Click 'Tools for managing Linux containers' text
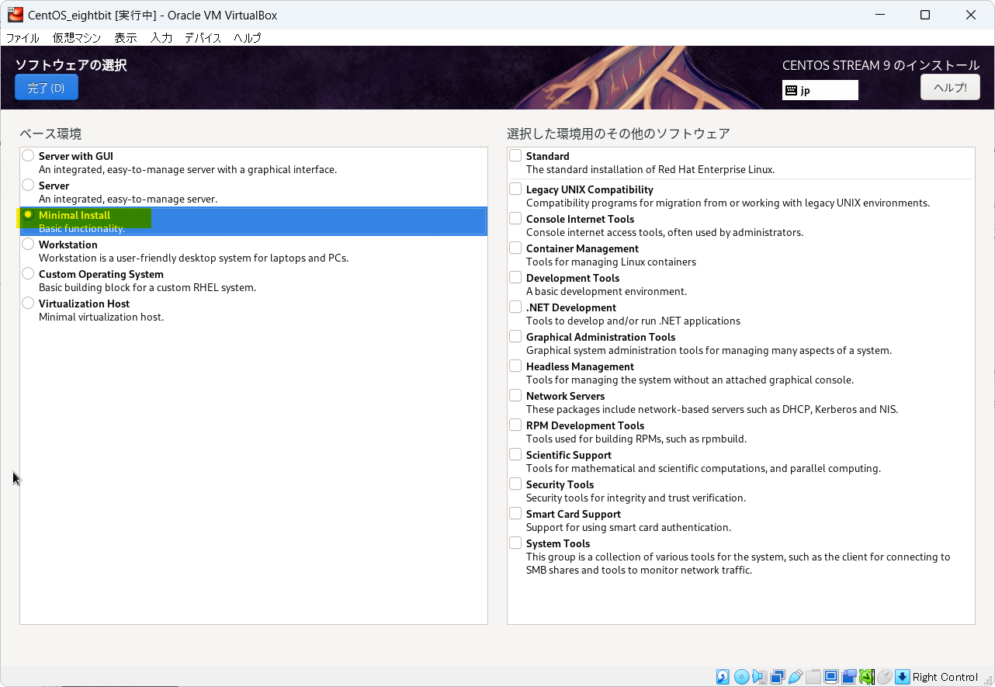The image size is (995, 687). point(611,262)
